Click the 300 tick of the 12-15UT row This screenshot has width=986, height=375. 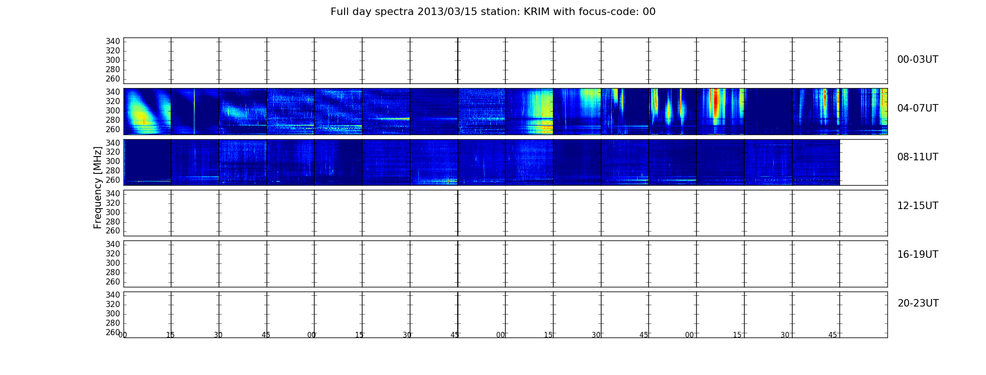pyautogui.click(x=113, y=212)
